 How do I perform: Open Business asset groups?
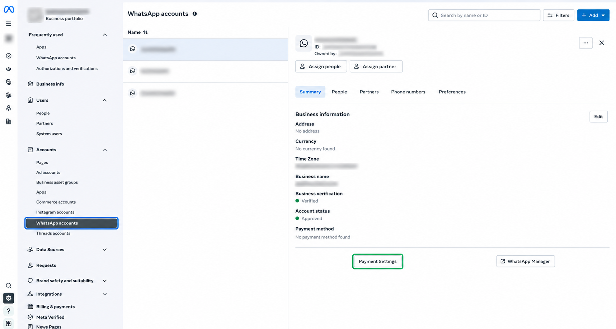click(x=57, y=182)
